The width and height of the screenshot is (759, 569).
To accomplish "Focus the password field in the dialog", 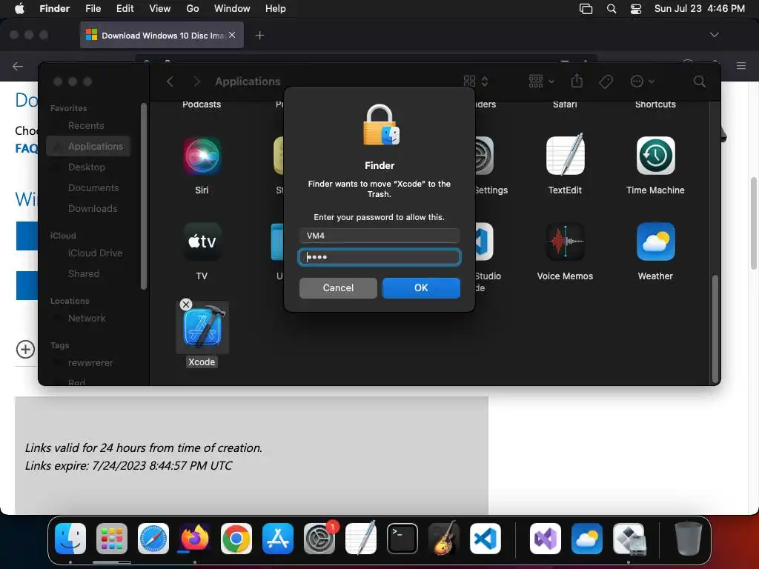I will 379,257.
